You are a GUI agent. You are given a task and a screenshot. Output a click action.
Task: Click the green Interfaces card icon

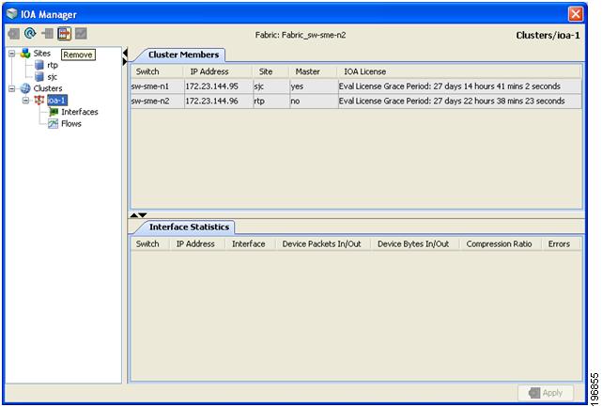53,112
